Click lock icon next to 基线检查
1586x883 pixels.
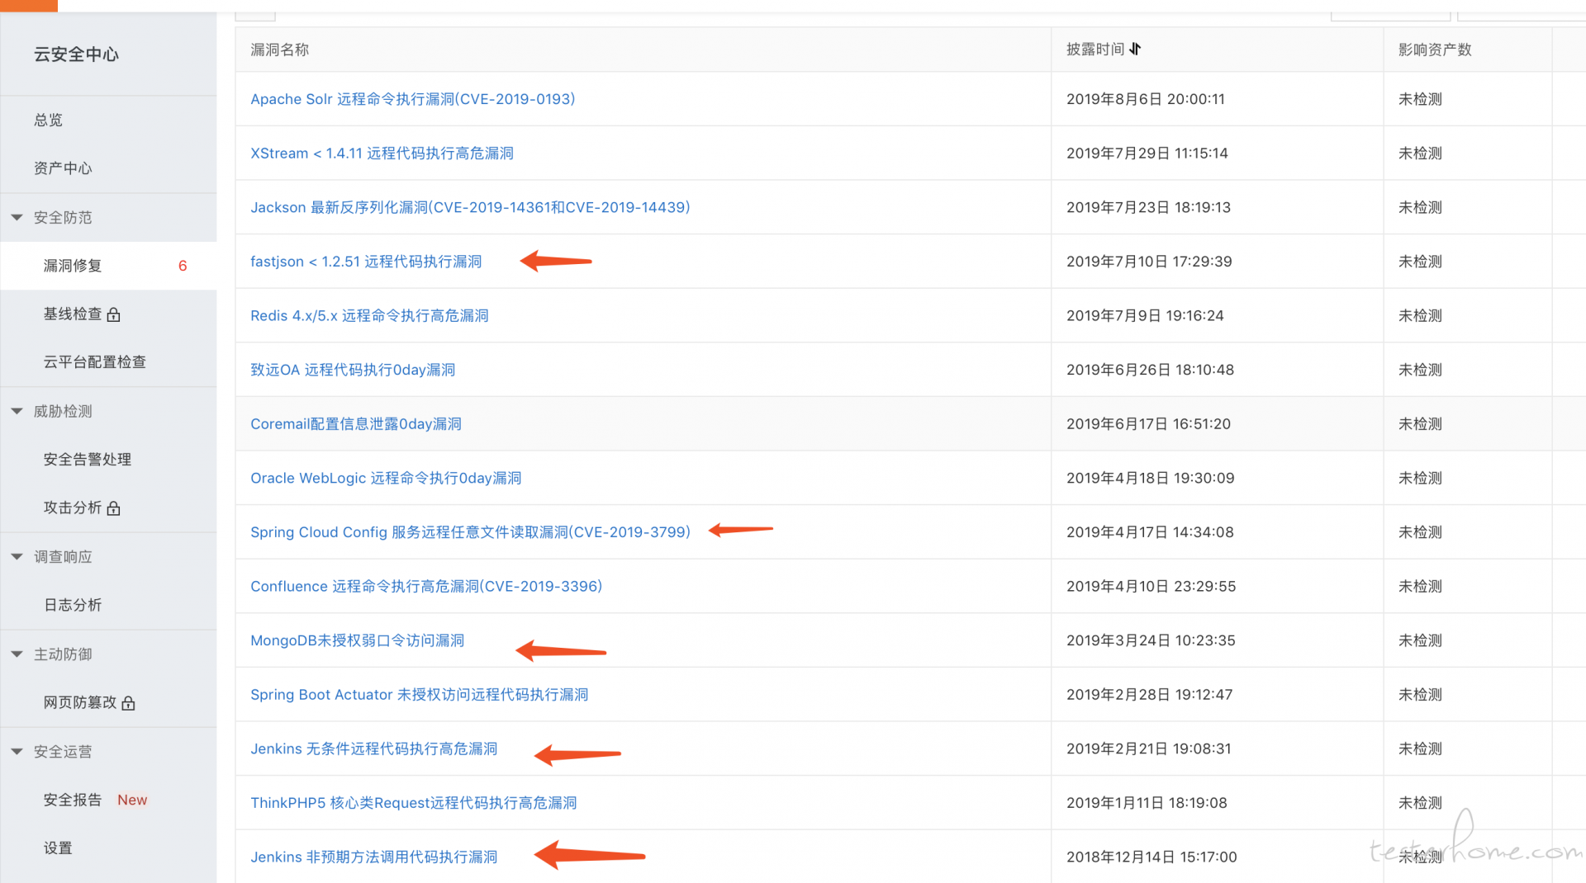coord(114,314)
